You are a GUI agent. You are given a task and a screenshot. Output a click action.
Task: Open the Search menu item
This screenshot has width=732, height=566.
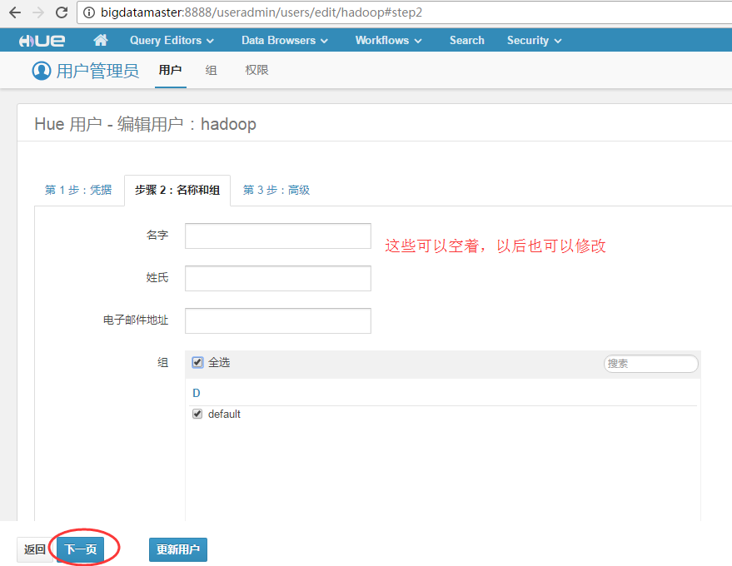click(x=467, y=41)
